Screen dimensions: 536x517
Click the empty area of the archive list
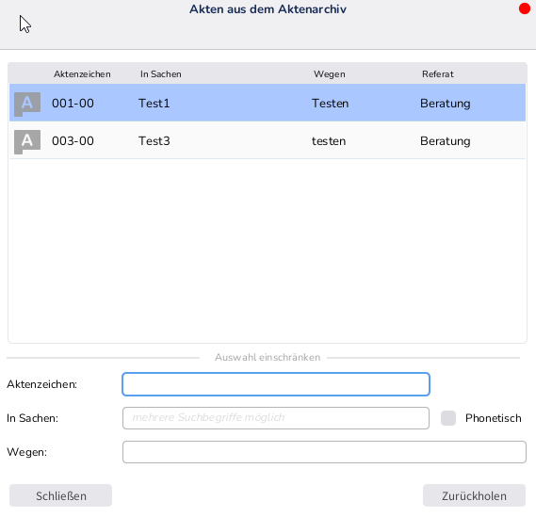click(268, 251)
